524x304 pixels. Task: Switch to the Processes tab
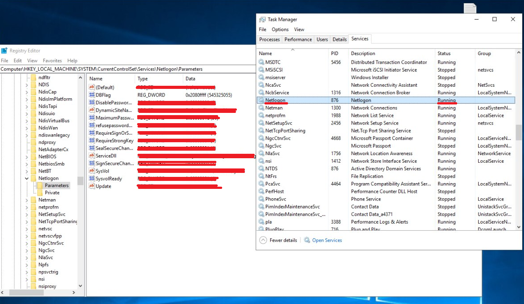269,40
